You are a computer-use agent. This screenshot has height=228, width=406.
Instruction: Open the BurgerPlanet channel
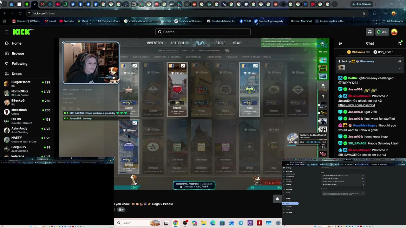tap(27, 84)
